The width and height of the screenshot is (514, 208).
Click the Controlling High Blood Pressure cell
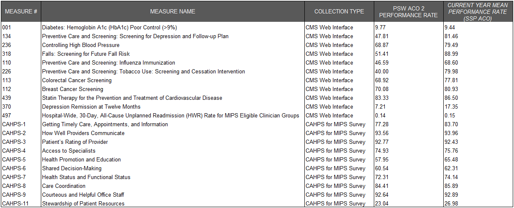81,45
